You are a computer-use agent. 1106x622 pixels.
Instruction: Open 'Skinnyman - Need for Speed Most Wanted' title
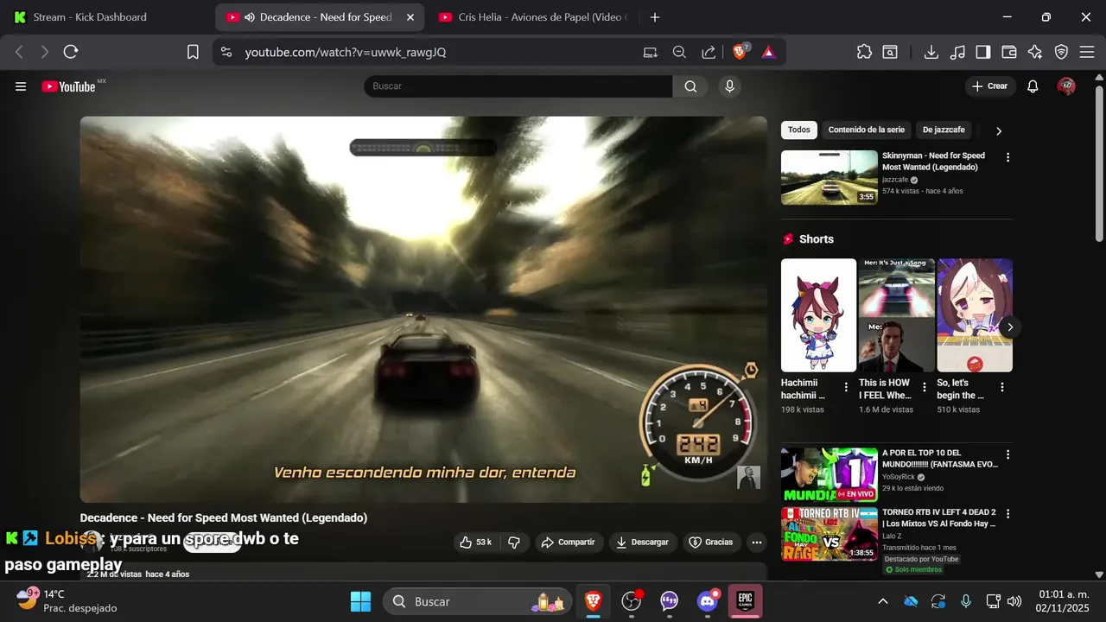(933, 162)
